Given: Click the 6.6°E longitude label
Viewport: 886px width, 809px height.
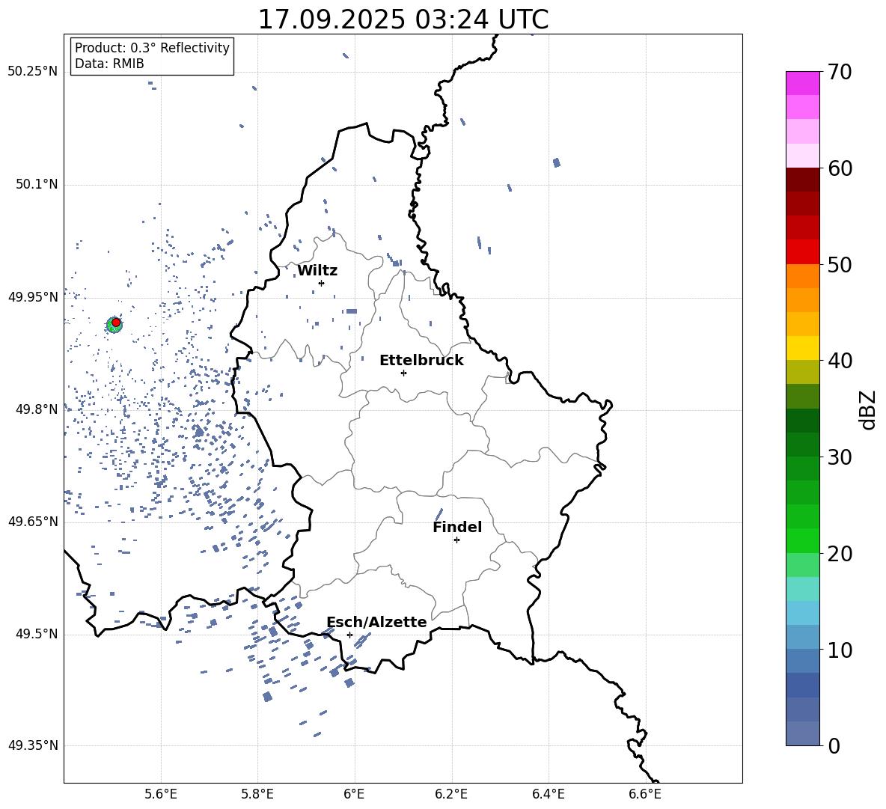Looking at the screenshot, I should click(x=645, y=794).
